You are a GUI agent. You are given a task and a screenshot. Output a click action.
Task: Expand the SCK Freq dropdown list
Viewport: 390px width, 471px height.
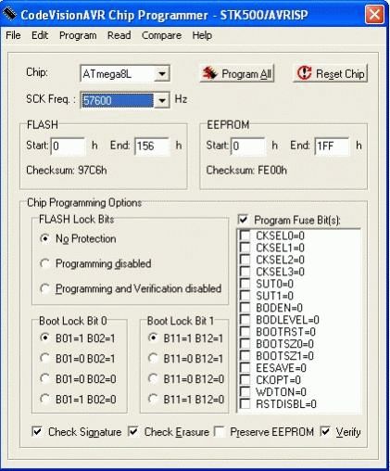[162, 100]
